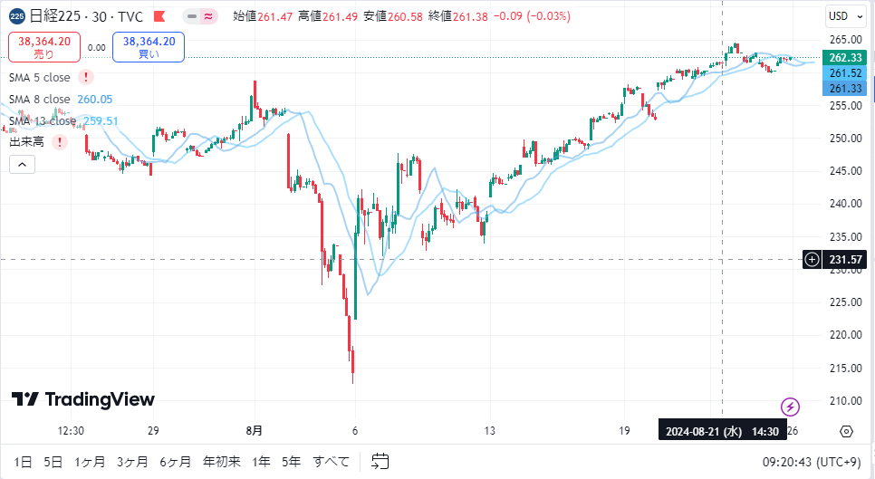Click the SMA 8 close legend entry
875x479 pixels.
(40, 100)
